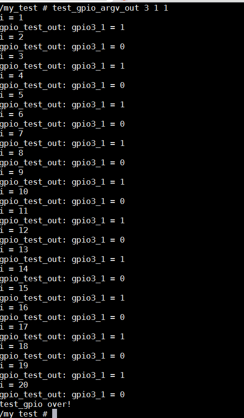244x418 pixels.
Task: Click the test_gpio_argv_out command text
Action: click(96, 8)
